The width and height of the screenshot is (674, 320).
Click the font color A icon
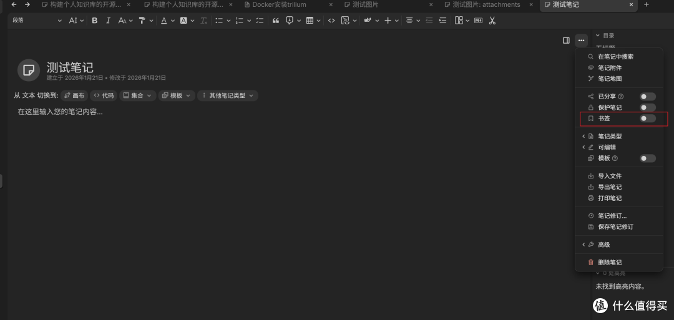coord(164,20)
